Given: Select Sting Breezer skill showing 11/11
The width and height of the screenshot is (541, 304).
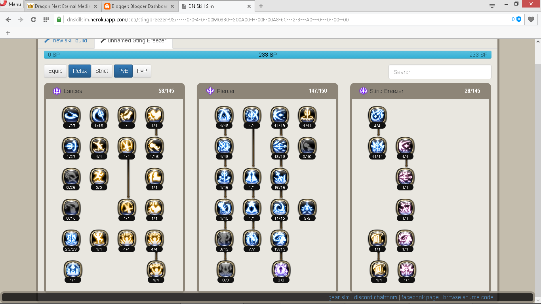Looking at the screenshot, I should 377,146.
